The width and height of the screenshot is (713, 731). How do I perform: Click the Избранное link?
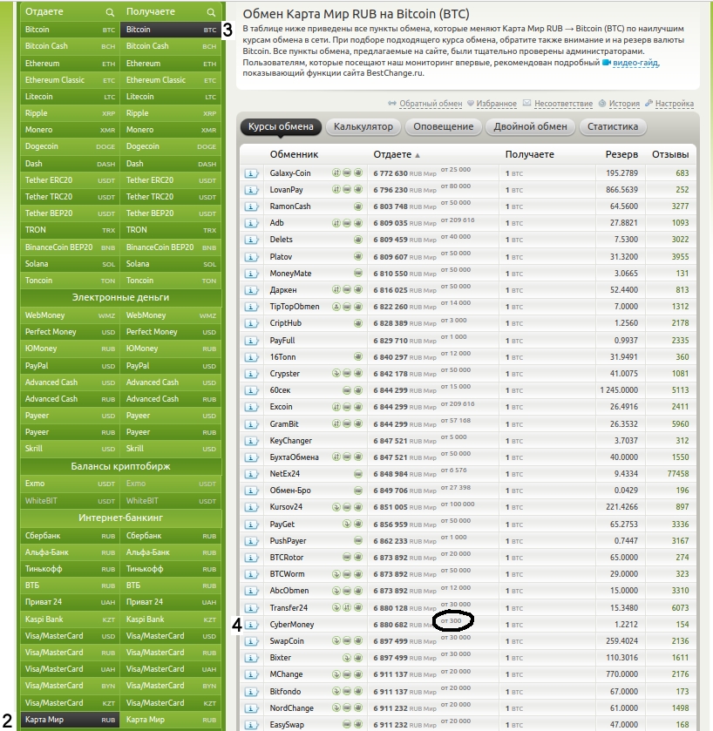click(496, 104)
